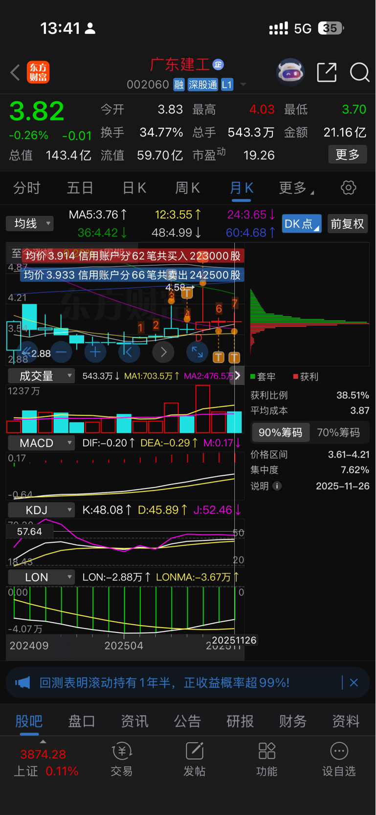Move chart cursor right arrow
Image resolution: width=376 pixels, height=815 pixels.
coord(163,352)
